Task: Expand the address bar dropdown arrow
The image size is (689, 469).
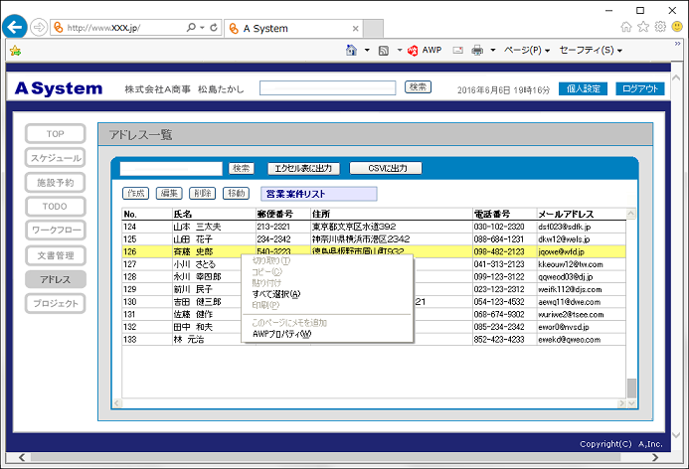Action: [202, 28]
